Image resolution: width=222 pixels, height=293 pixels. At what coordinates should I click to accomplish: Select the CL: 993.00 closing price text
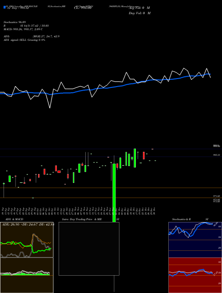tap(83, 8)
